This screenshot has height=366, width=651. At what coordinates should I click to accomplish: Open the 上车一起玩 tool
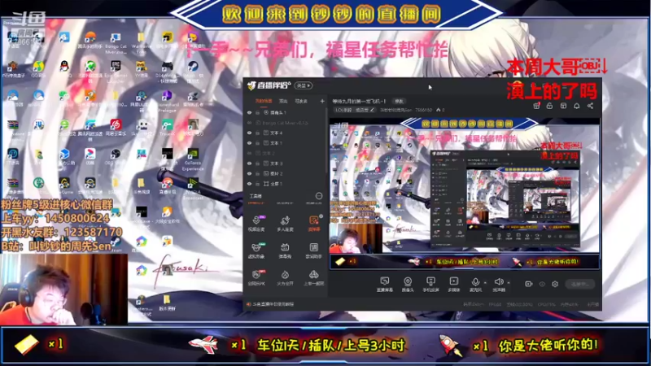point(314,277)
